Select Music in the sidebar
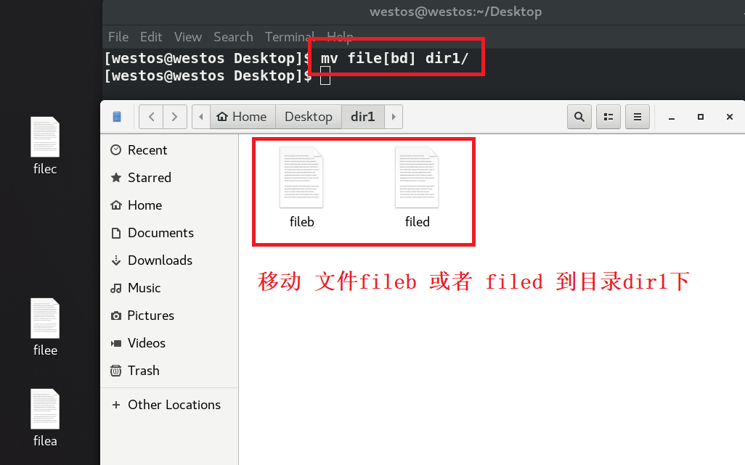 pyautogui.click(x=169, y=288)
